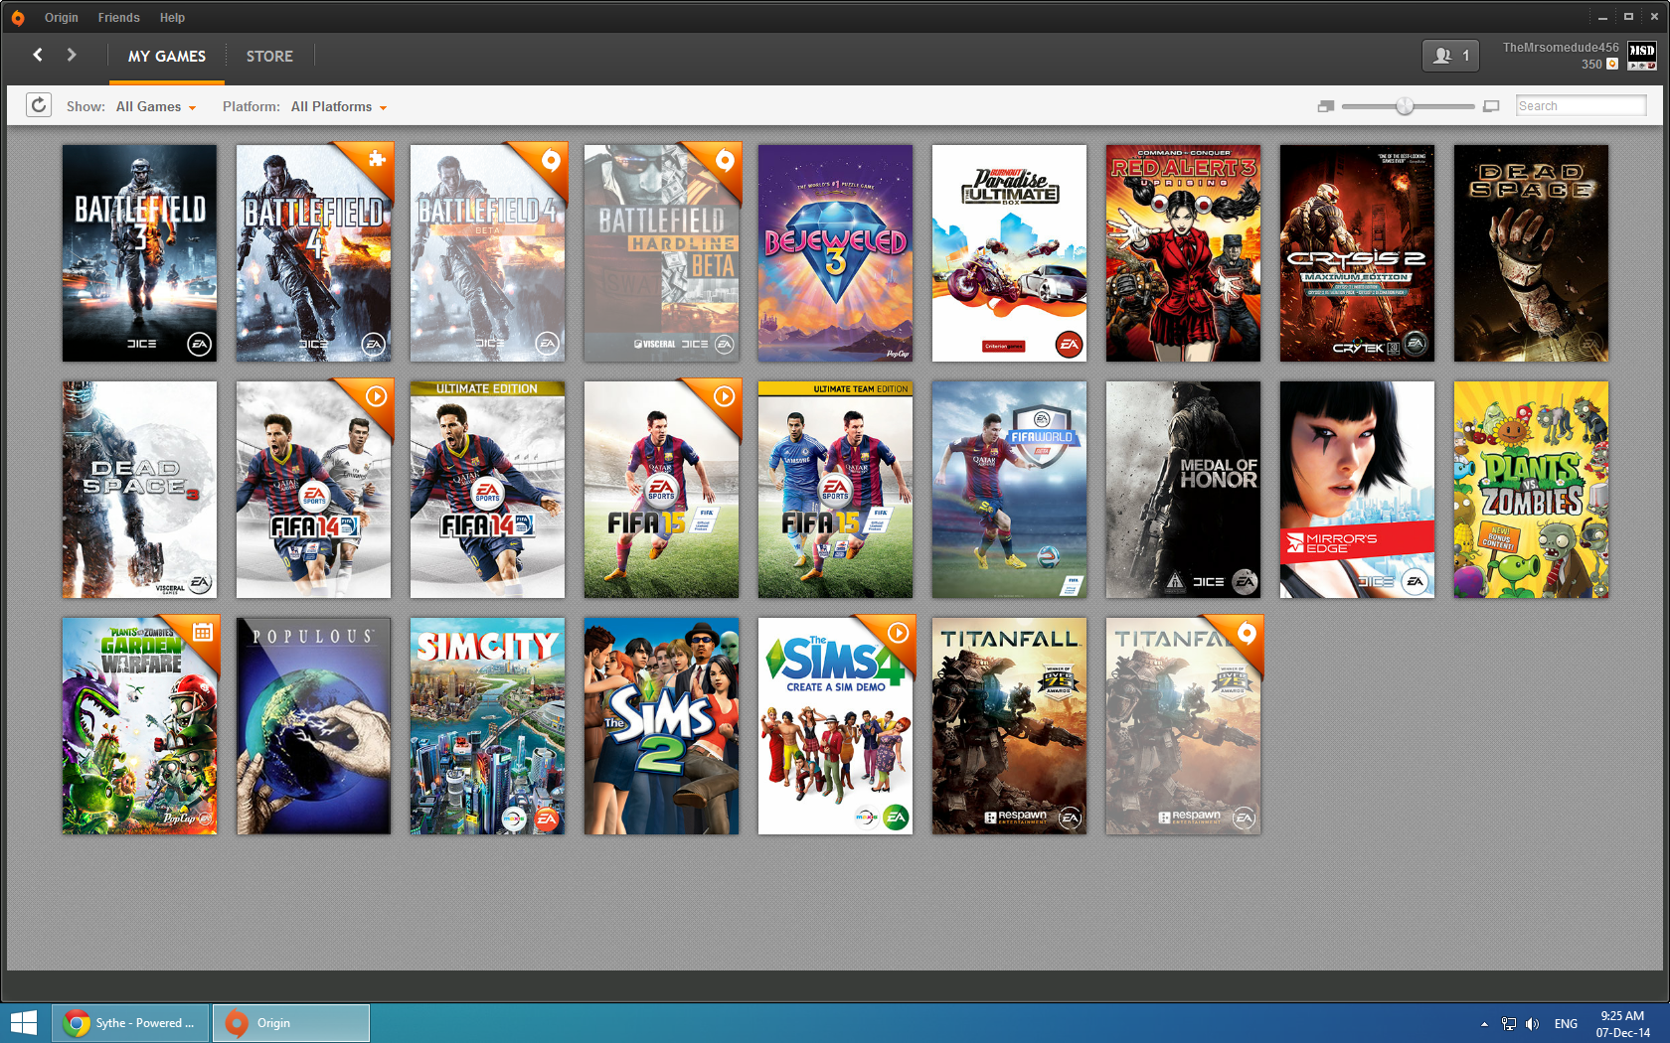Click the download badge on faded Titanfall tile

coord(1247,632)
